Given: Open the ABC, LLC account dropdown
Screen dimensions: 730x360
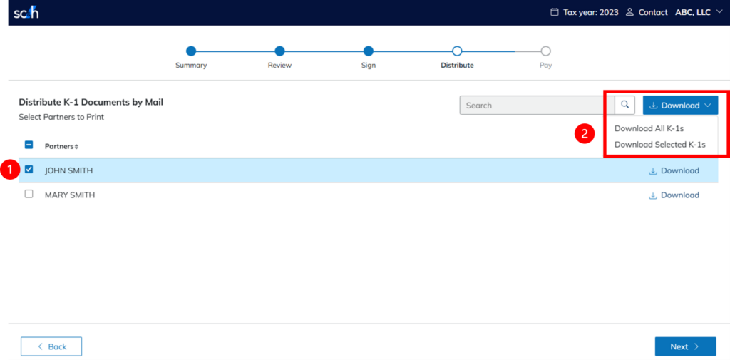Looking at the screenshot, I should pos(699,12).
